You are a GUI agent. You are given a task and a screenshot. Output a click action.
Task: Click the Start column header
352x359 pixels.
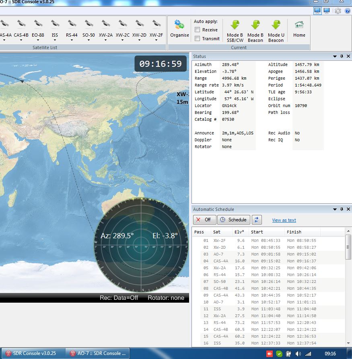tap(257, 232)
